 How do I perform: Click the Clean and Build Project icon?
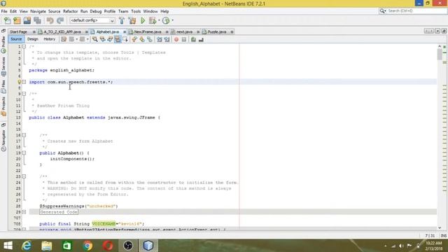click(x=132, y=20)
